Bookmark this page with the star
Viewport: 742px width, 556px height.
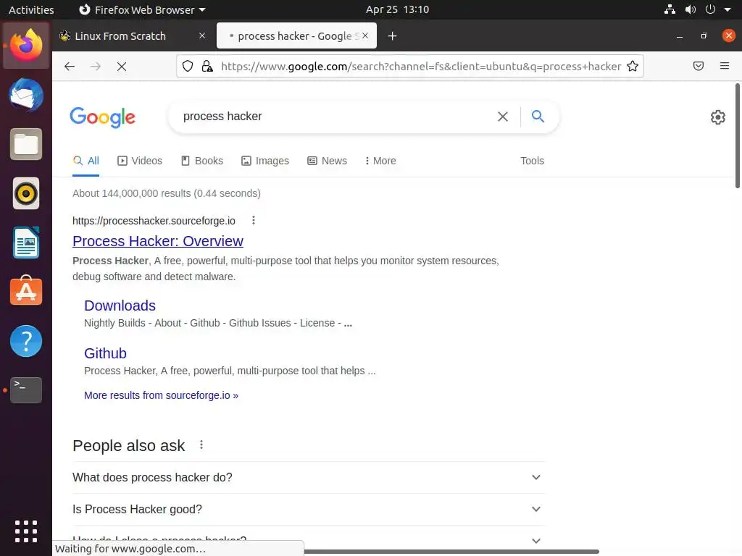[x=633, y=66]
